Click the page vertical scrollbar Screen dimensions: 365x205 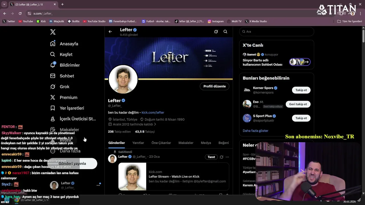[x=363, y=36]
